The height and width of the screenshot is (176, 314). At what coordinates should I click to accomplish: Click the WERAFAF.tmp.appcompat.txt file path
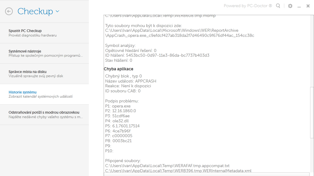coord(167,166)
